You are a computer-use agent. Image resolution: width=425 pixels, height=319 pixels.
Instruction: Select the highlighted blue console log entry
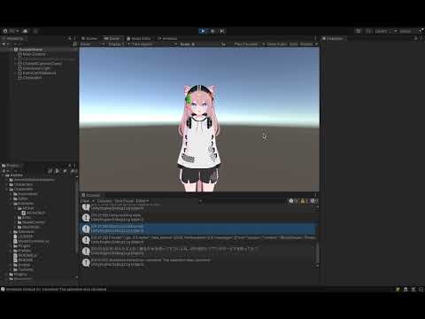tap(198, 229)
